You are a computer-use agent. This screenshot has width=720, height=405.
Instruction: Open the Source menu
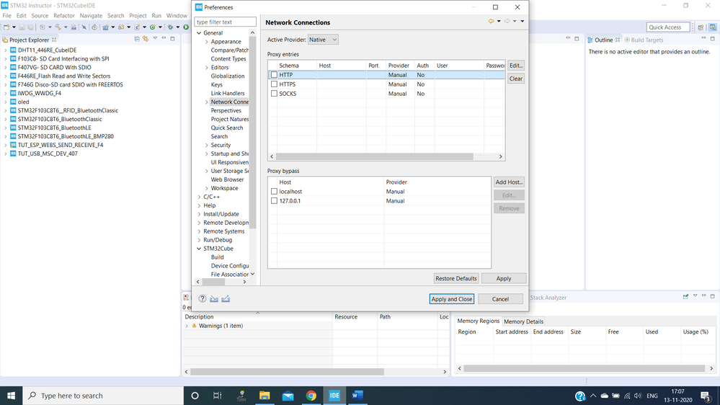(40, 16)
